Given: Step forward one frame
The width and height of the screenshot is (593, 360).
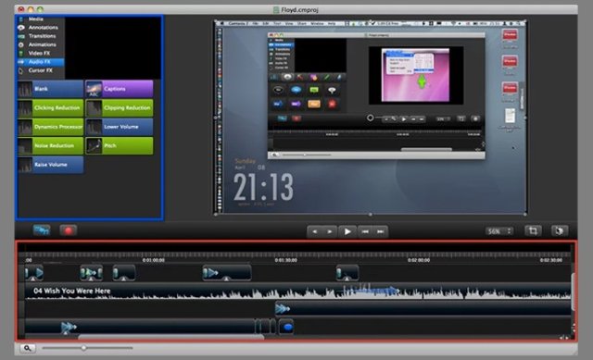Looking at the screenshot, I should coord(330,231).
